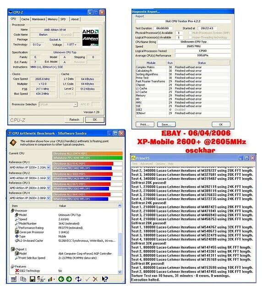This screenshot has width=262, height=293.
Task: Toggle Hyper-Threading technology checkbox
Action: [190, 38]
